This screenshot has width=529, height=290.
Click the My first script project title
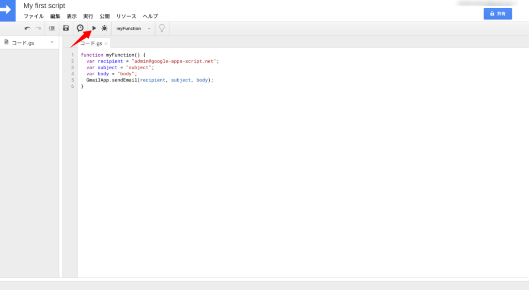pos(44,6)
